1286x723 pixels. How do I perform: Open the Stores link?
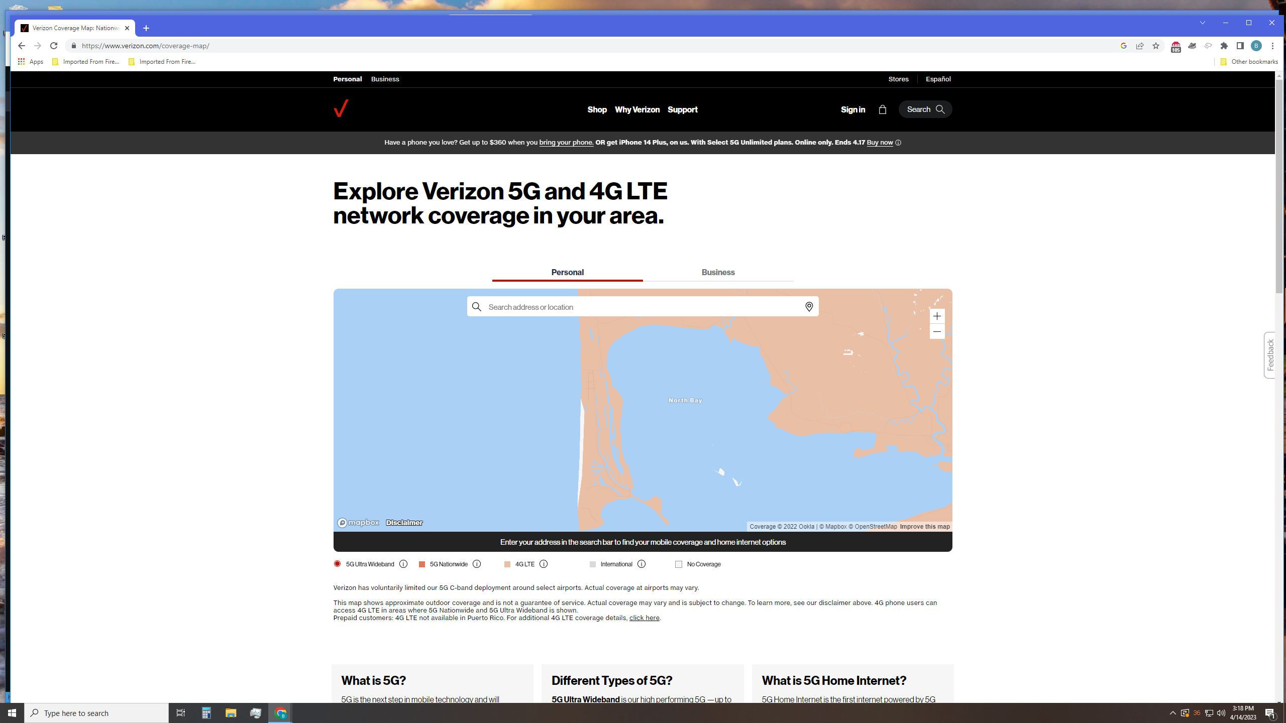point(898,79)
